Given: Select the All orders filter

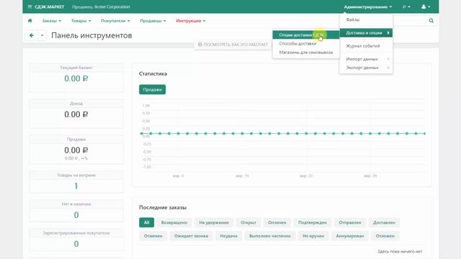Looking at the screenshot, I should [146, 222].
